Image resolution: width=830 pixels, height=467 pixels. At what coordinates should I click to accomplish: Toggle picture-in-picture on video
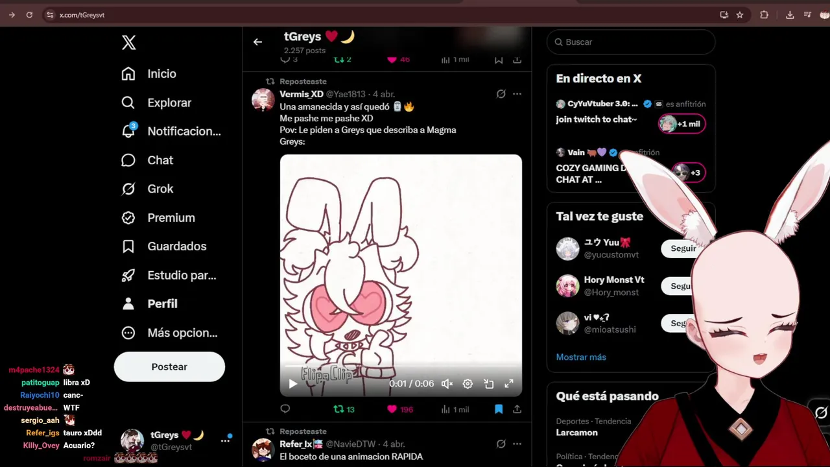point(488,384)
